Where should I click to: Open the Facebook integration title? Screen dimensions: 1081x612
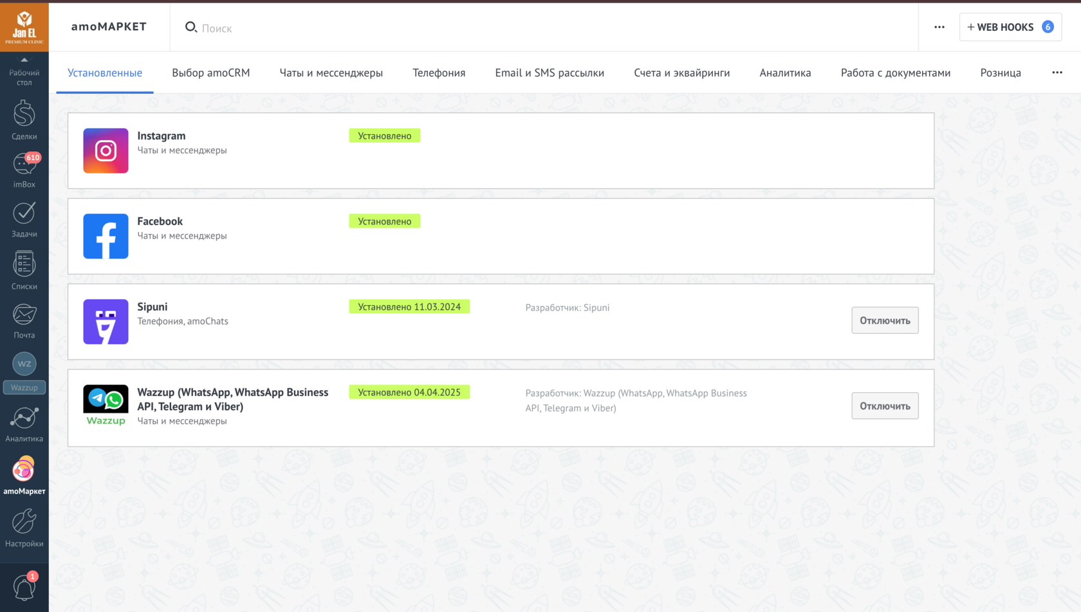(x=160, y=221)
